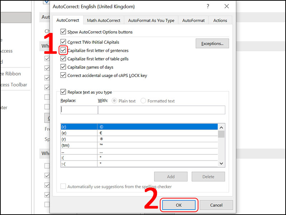Click the dialog Help question mark icon
This screenshot has width=286, height=215.
(208, 6)
